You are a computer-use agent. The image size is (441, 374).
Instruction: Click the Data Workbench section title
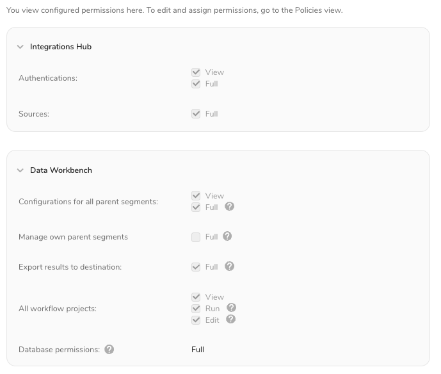[x=61, y=170]
